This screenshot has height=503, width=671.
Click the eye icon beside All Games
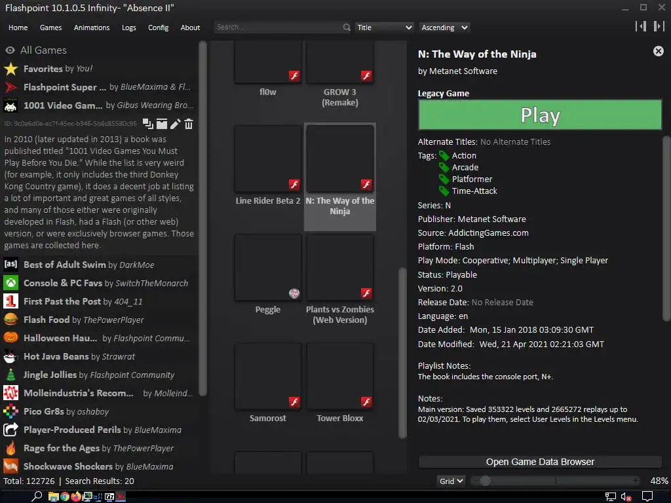pos(10,50)
